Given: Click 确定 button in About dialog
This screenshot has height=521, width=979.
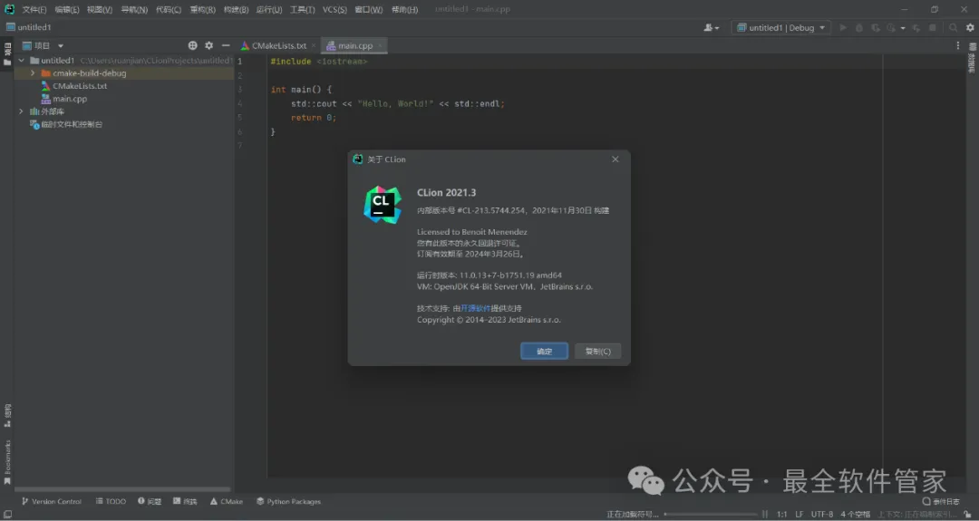Looking at the screenshot, I should tap(544, 352).
